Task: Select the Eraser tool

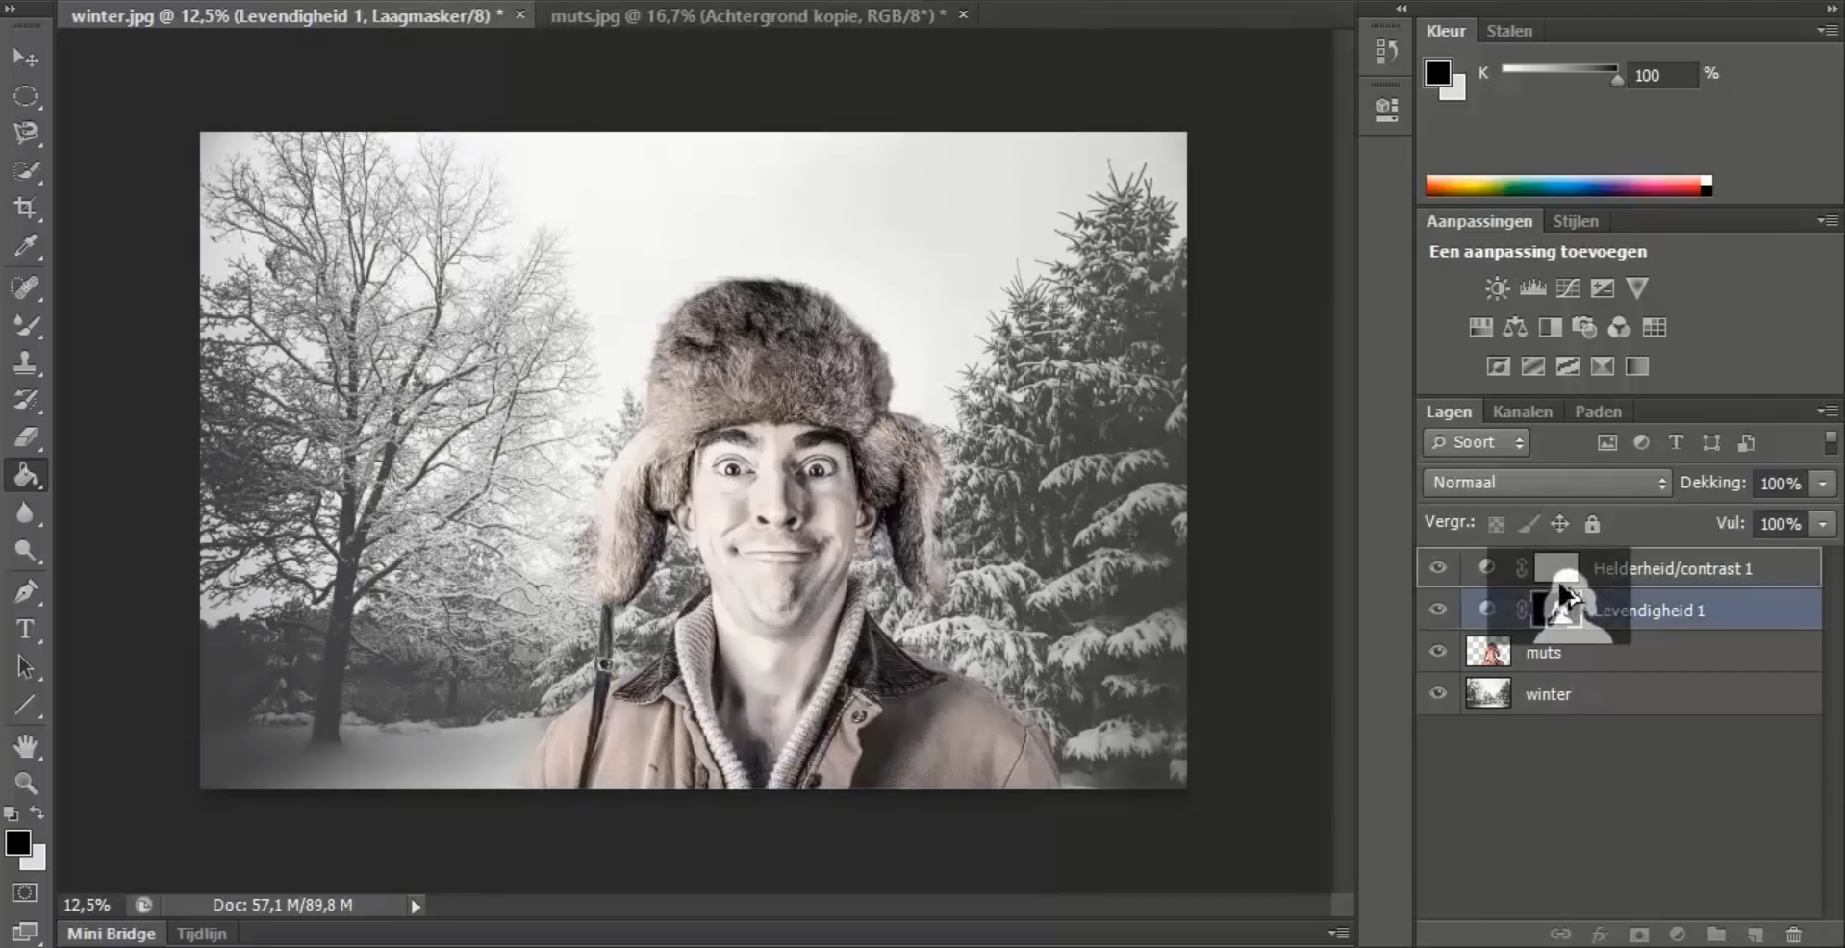Action: pyautogui.click(x=26, y=437)
